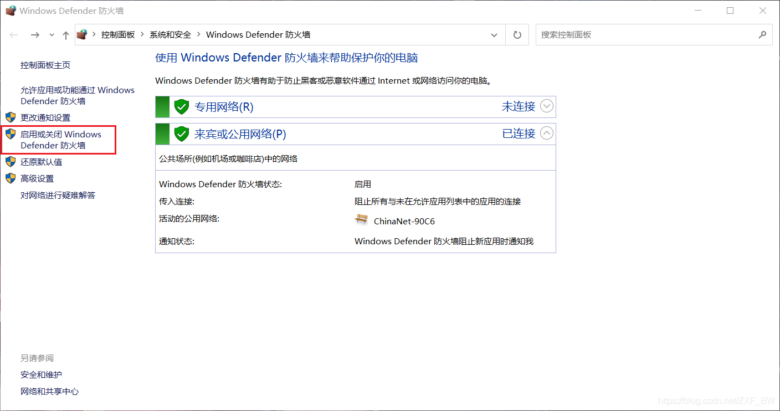780x411 pixels.
Task: Click the 来宾或公用网络(P) heading
Action: (x=240, y=133)
